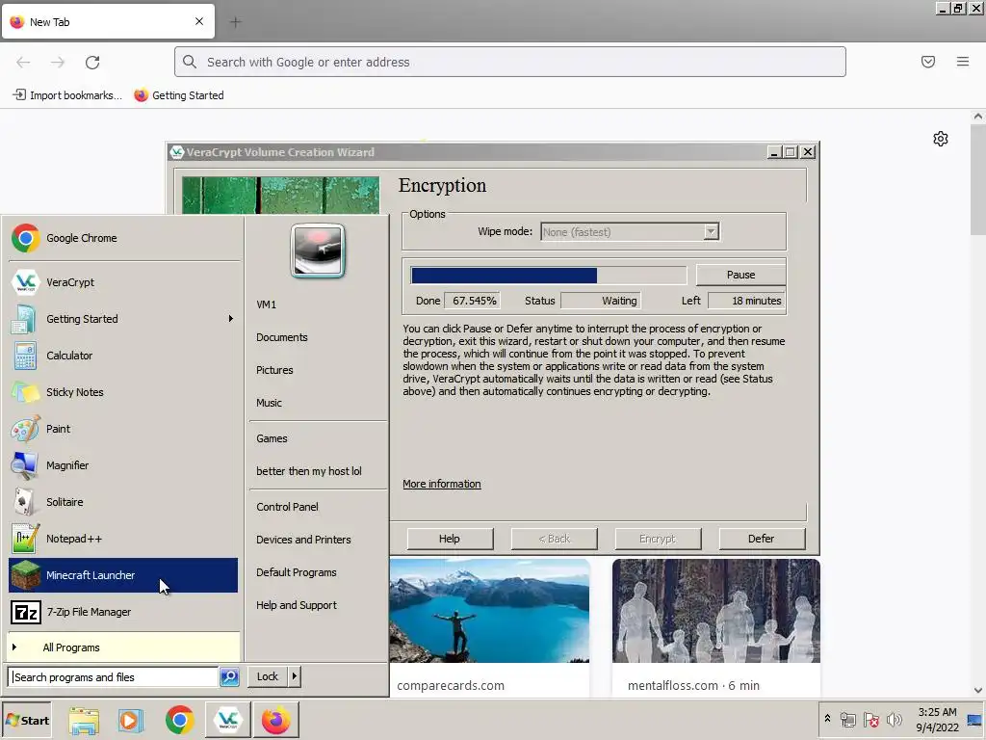
Task: Start Solitaire from the Start menu
Action: (123, 502)
